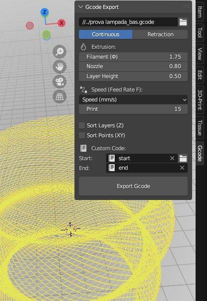Open the start text datablock selector

(x=112, y=158)
